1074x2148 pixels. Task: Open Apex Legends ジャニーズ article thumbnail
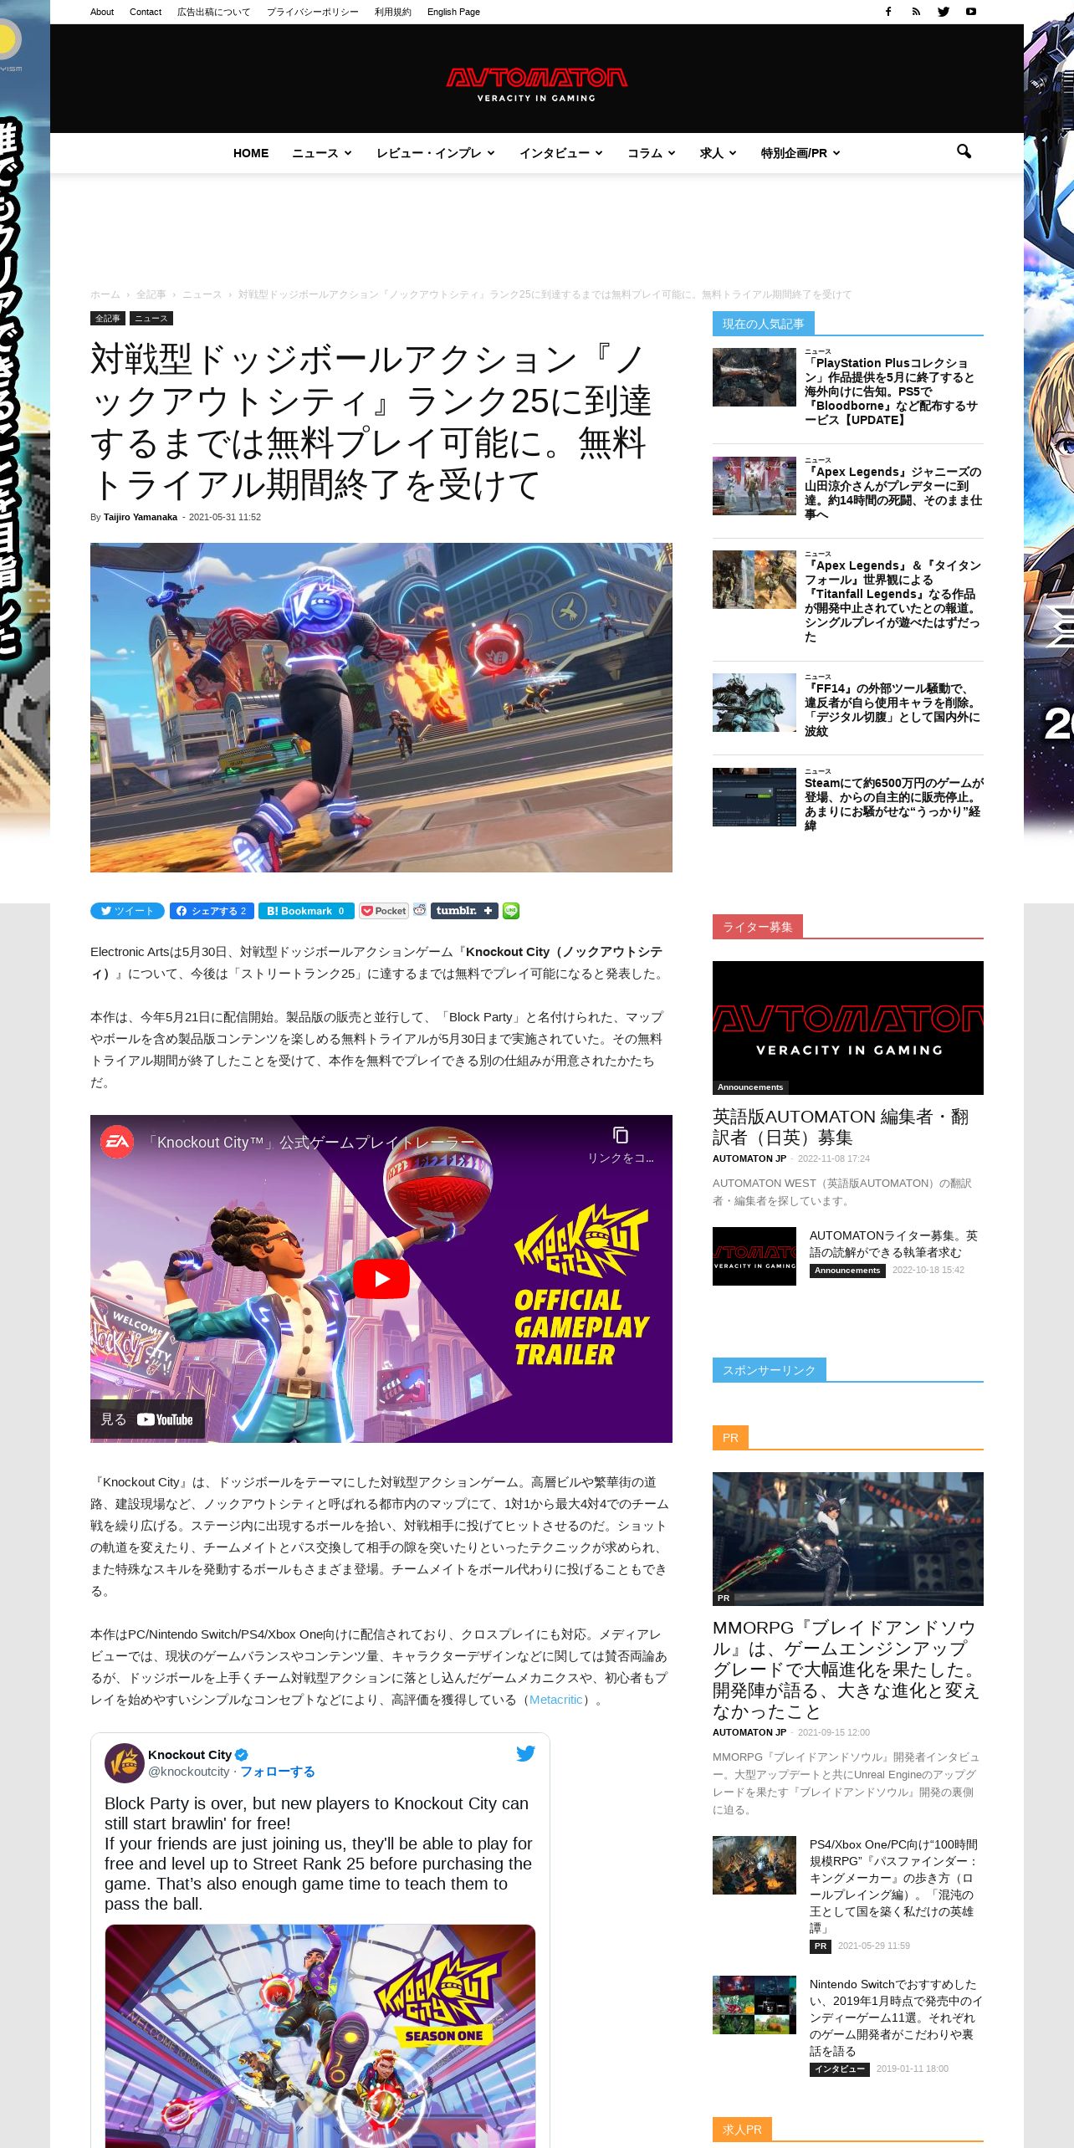point(754,486)
